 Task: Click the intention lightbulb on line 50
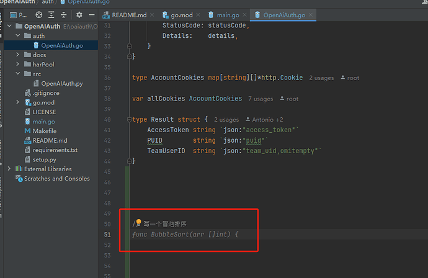tap(138, 223)
